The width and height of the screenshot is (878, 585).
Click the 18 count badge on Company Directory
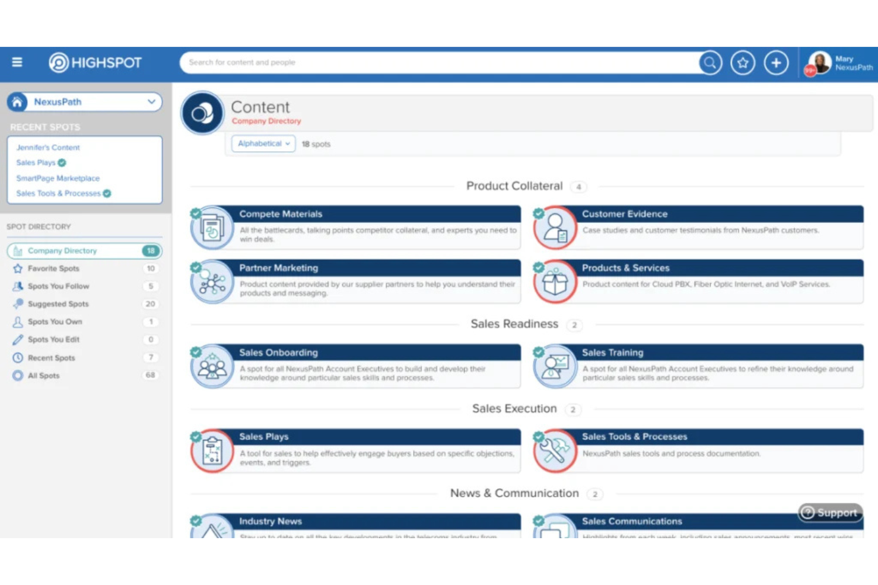[x=151, y=251]
